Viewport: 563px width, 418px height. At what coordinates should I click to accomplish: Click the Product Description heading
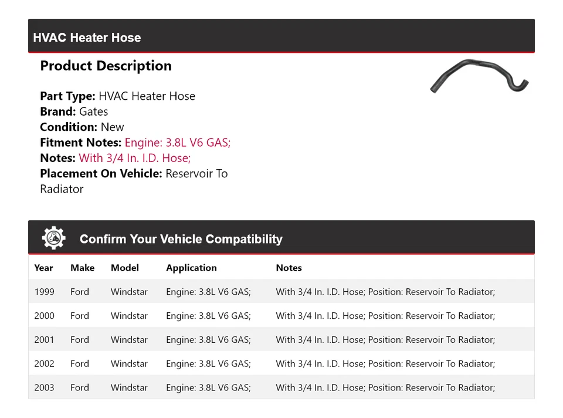106,66
